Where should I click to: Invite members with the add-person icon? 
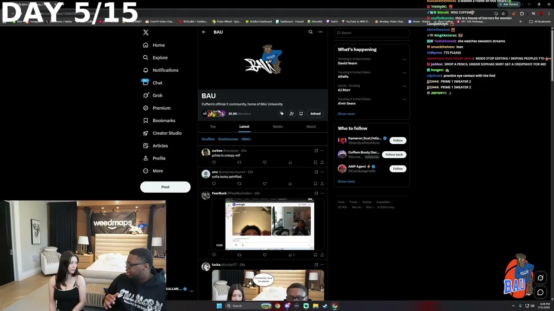tap(291, 114)
